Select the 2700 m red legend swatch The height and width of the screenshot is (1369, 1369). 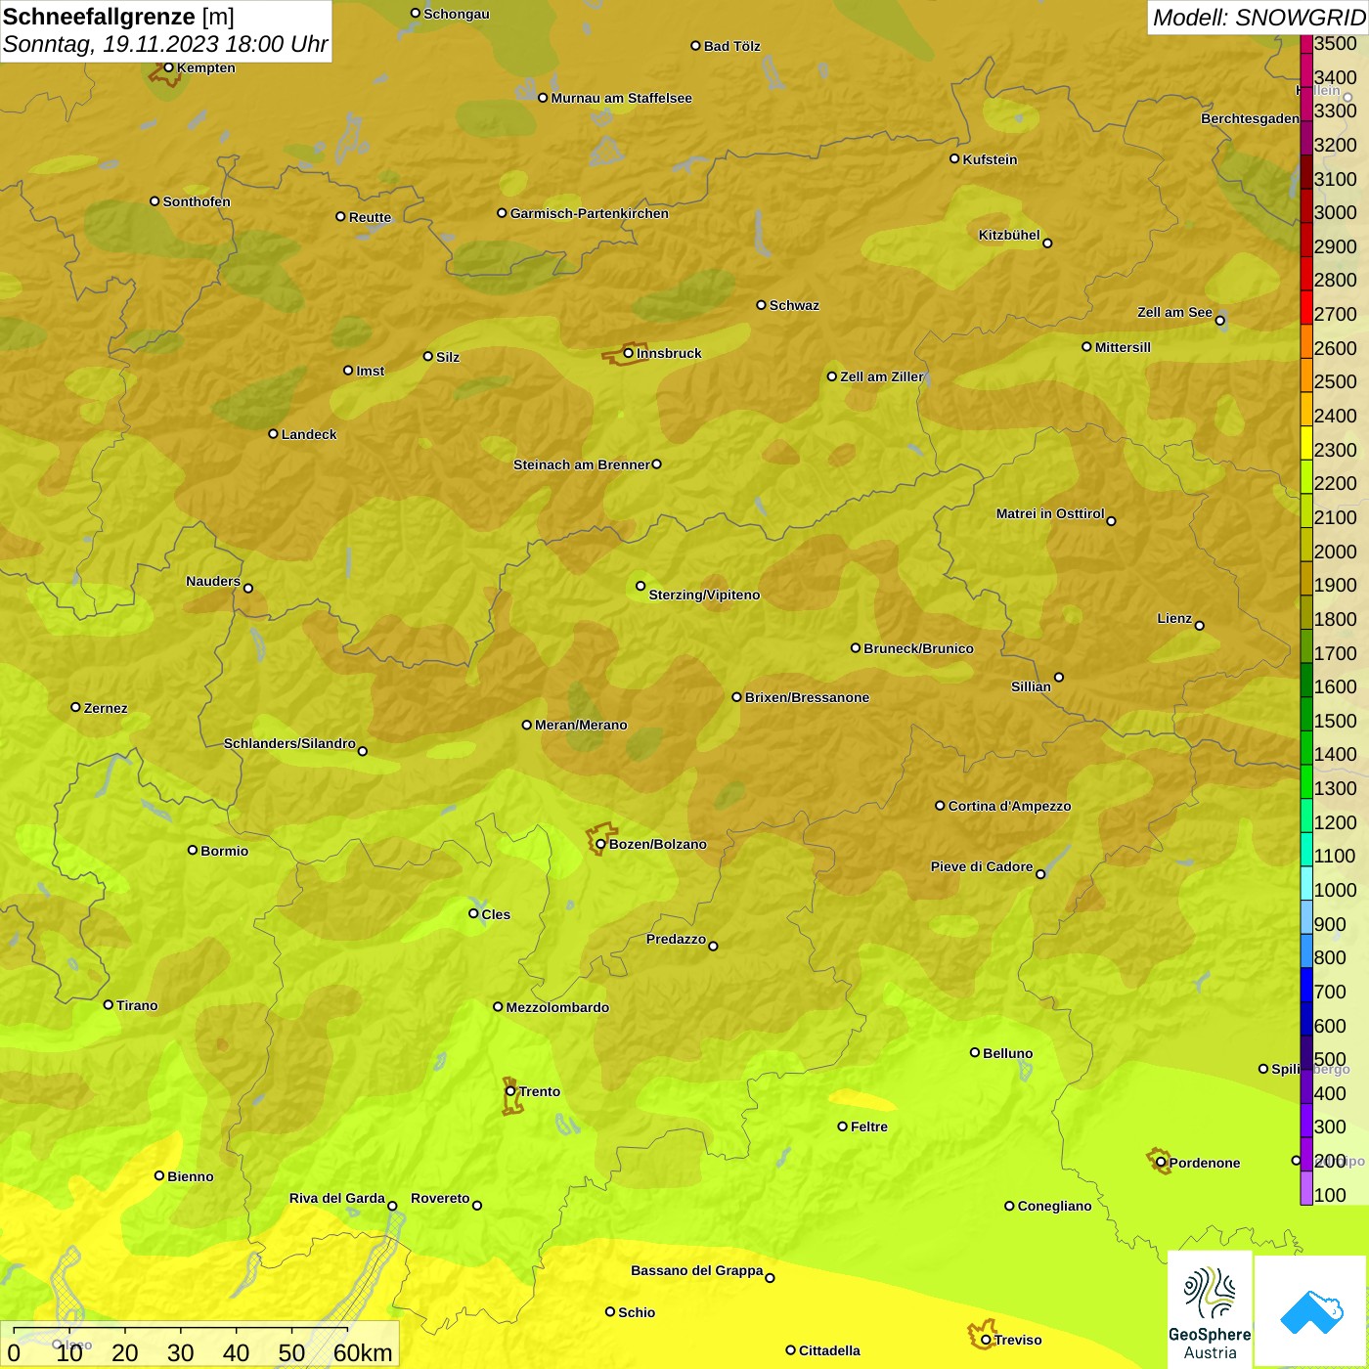[x=1306, y=307]
